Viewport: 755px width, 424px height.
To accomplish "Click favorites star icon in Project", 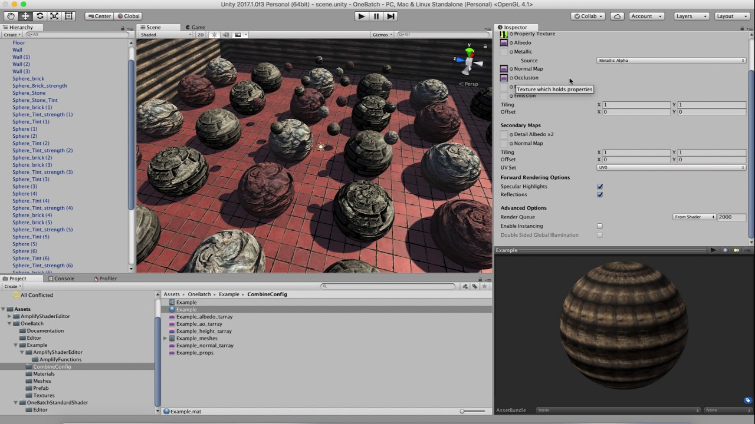I will pos(484,286).
